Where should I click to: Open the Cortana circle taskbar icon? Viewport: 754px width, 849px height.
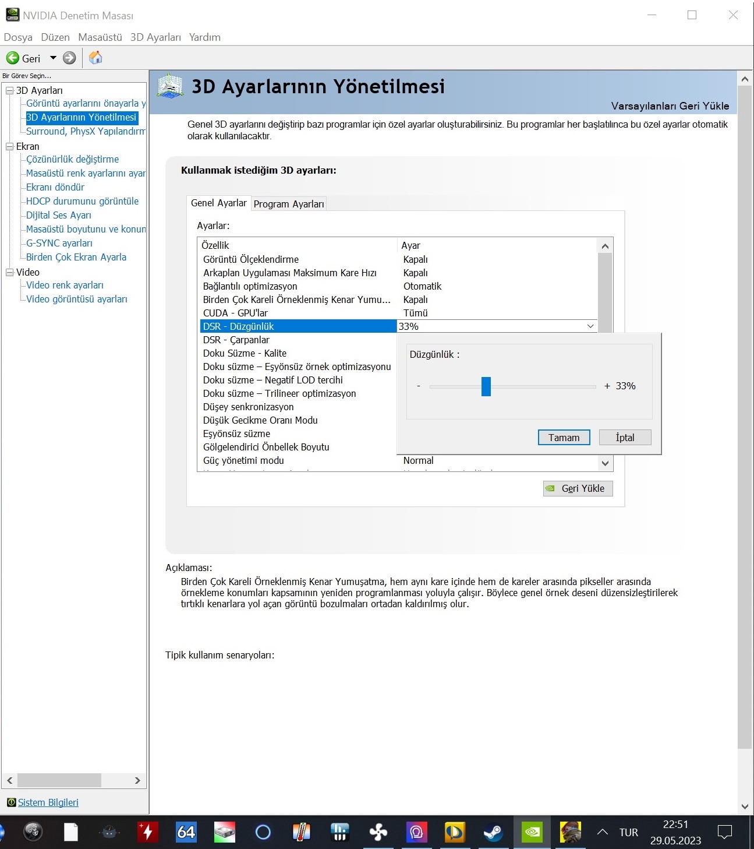pos(263,832)
